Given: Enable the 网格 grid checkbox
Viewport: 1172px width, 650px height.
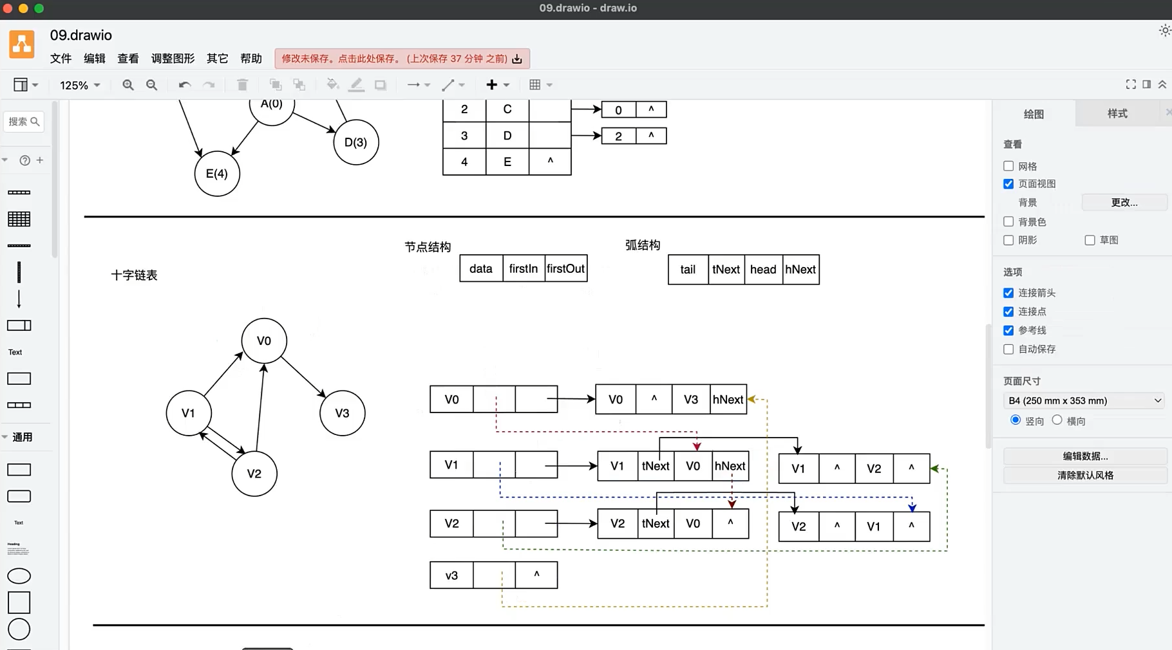Looking at the screenshot, I should tap(1008, 166).
